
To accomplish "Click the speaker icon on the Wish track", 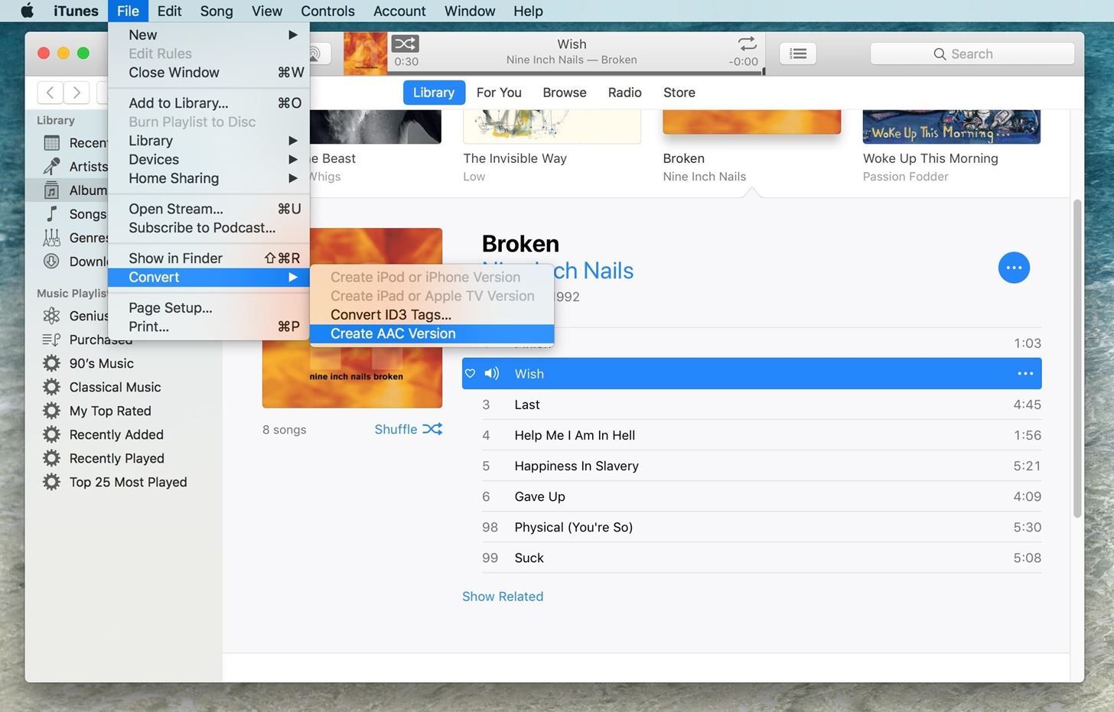I will (492, 374).
